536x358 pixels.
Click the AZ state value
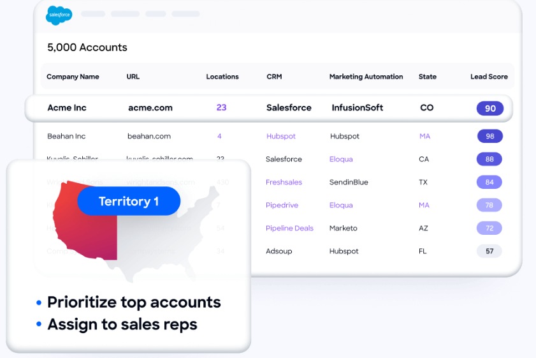[423, 228]
